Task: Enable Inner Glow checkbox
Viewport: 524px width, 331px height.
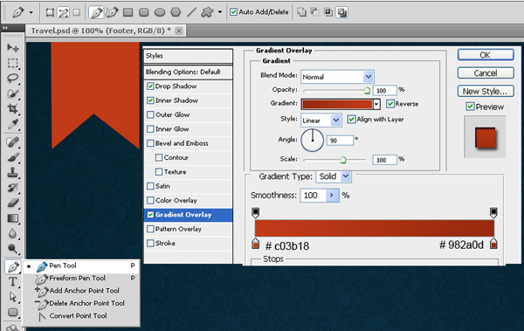Action: pos(150,129)
